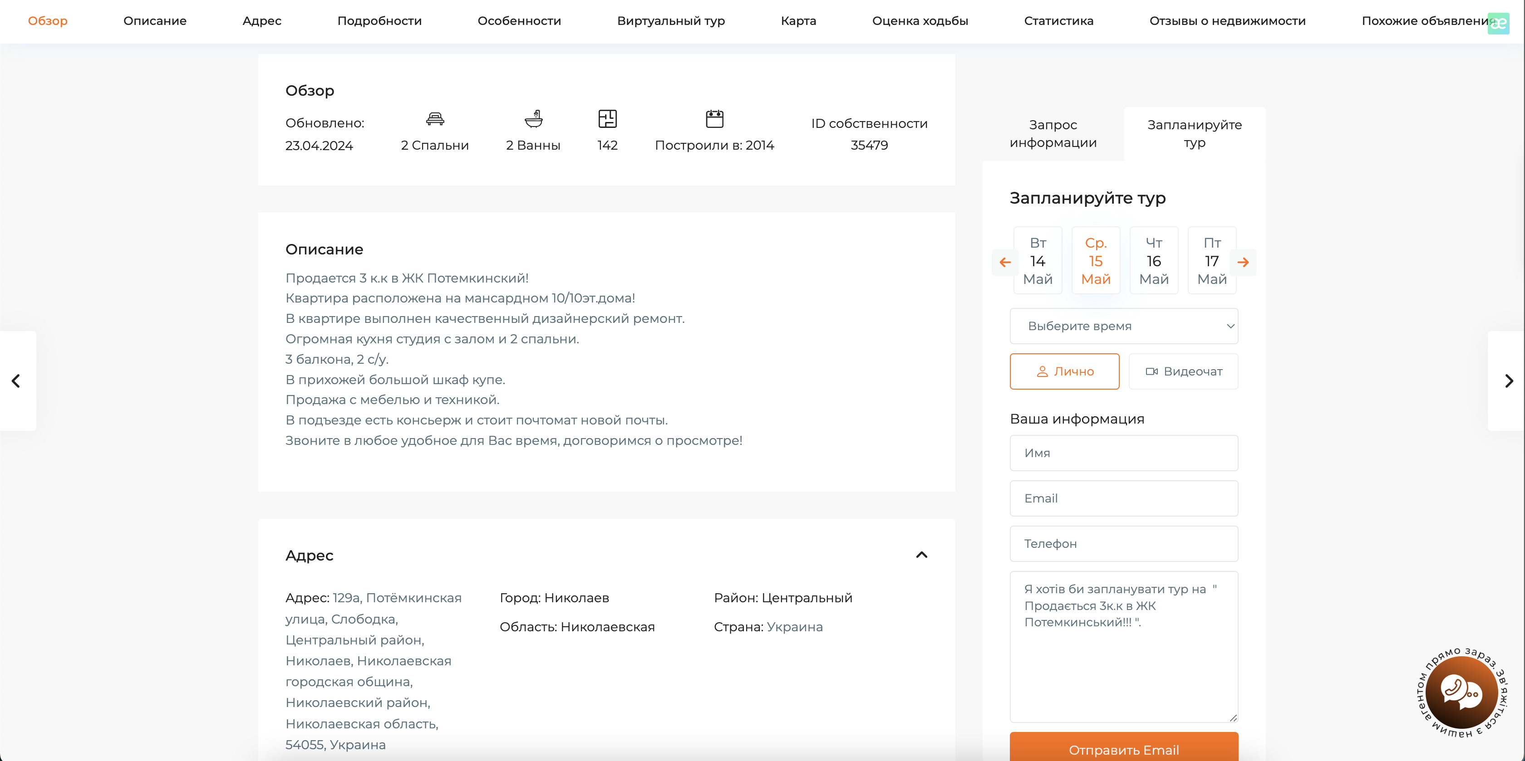
Task: Focus the Телефон input field
Action: click(1124, 544)
